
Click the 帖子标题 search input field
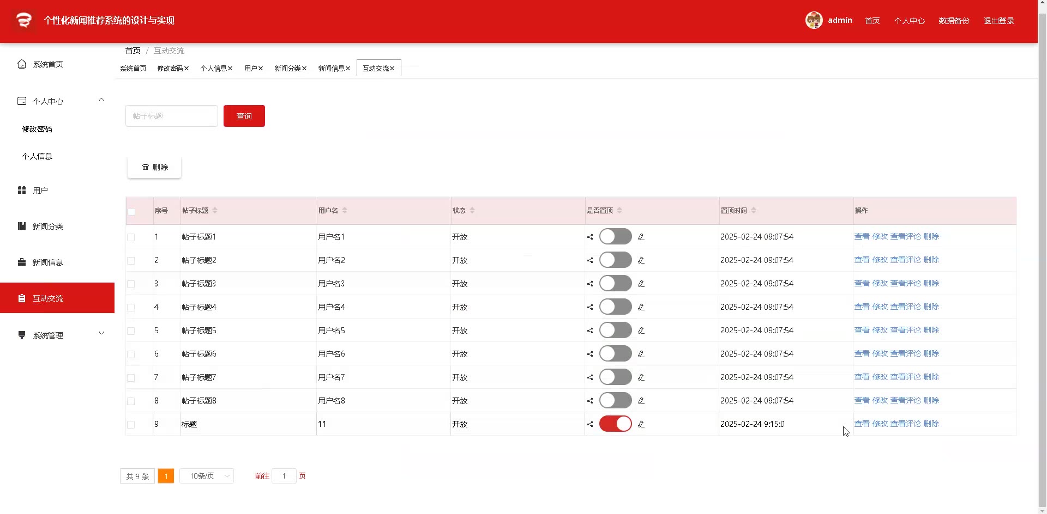click(x=171, y=116)
